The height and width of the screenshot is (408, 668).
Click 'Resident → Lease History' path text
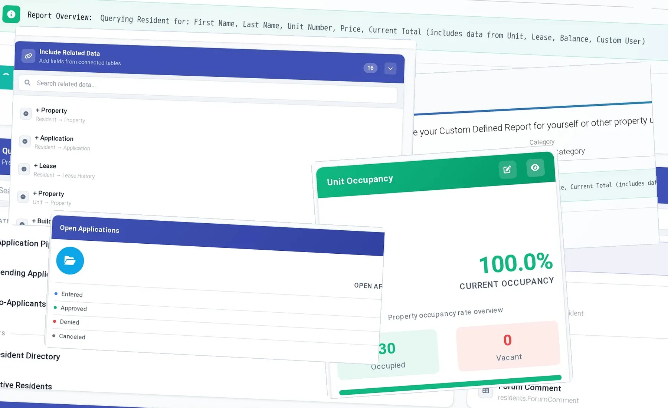[64, 175]
